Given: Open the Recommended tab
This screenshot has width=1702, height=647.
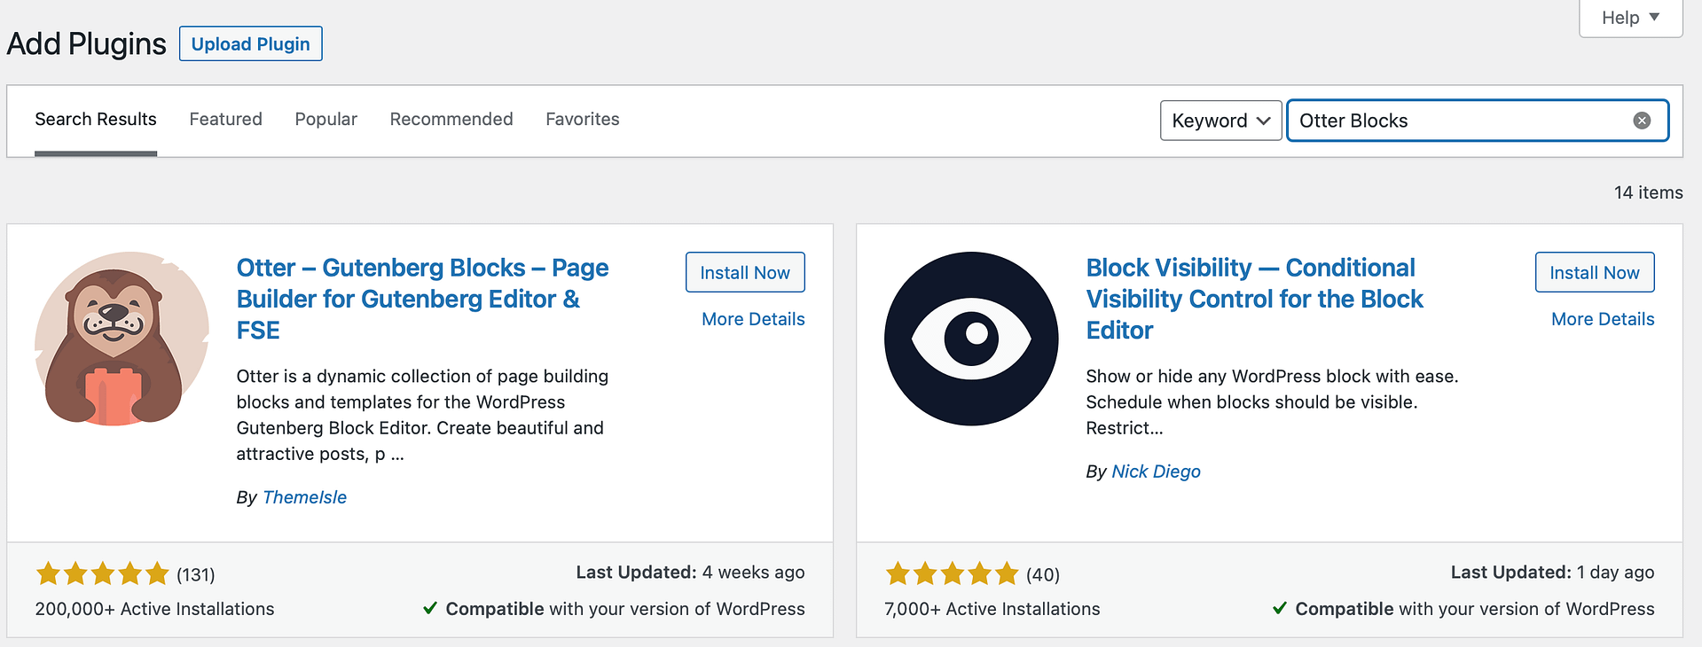Looking at the screenshot, I should pyautogui.click(x=451, y=119).
